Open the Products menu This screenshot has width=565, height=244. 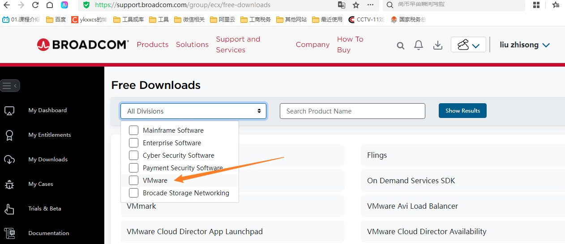pyautogui.click(x=153, y=45)
